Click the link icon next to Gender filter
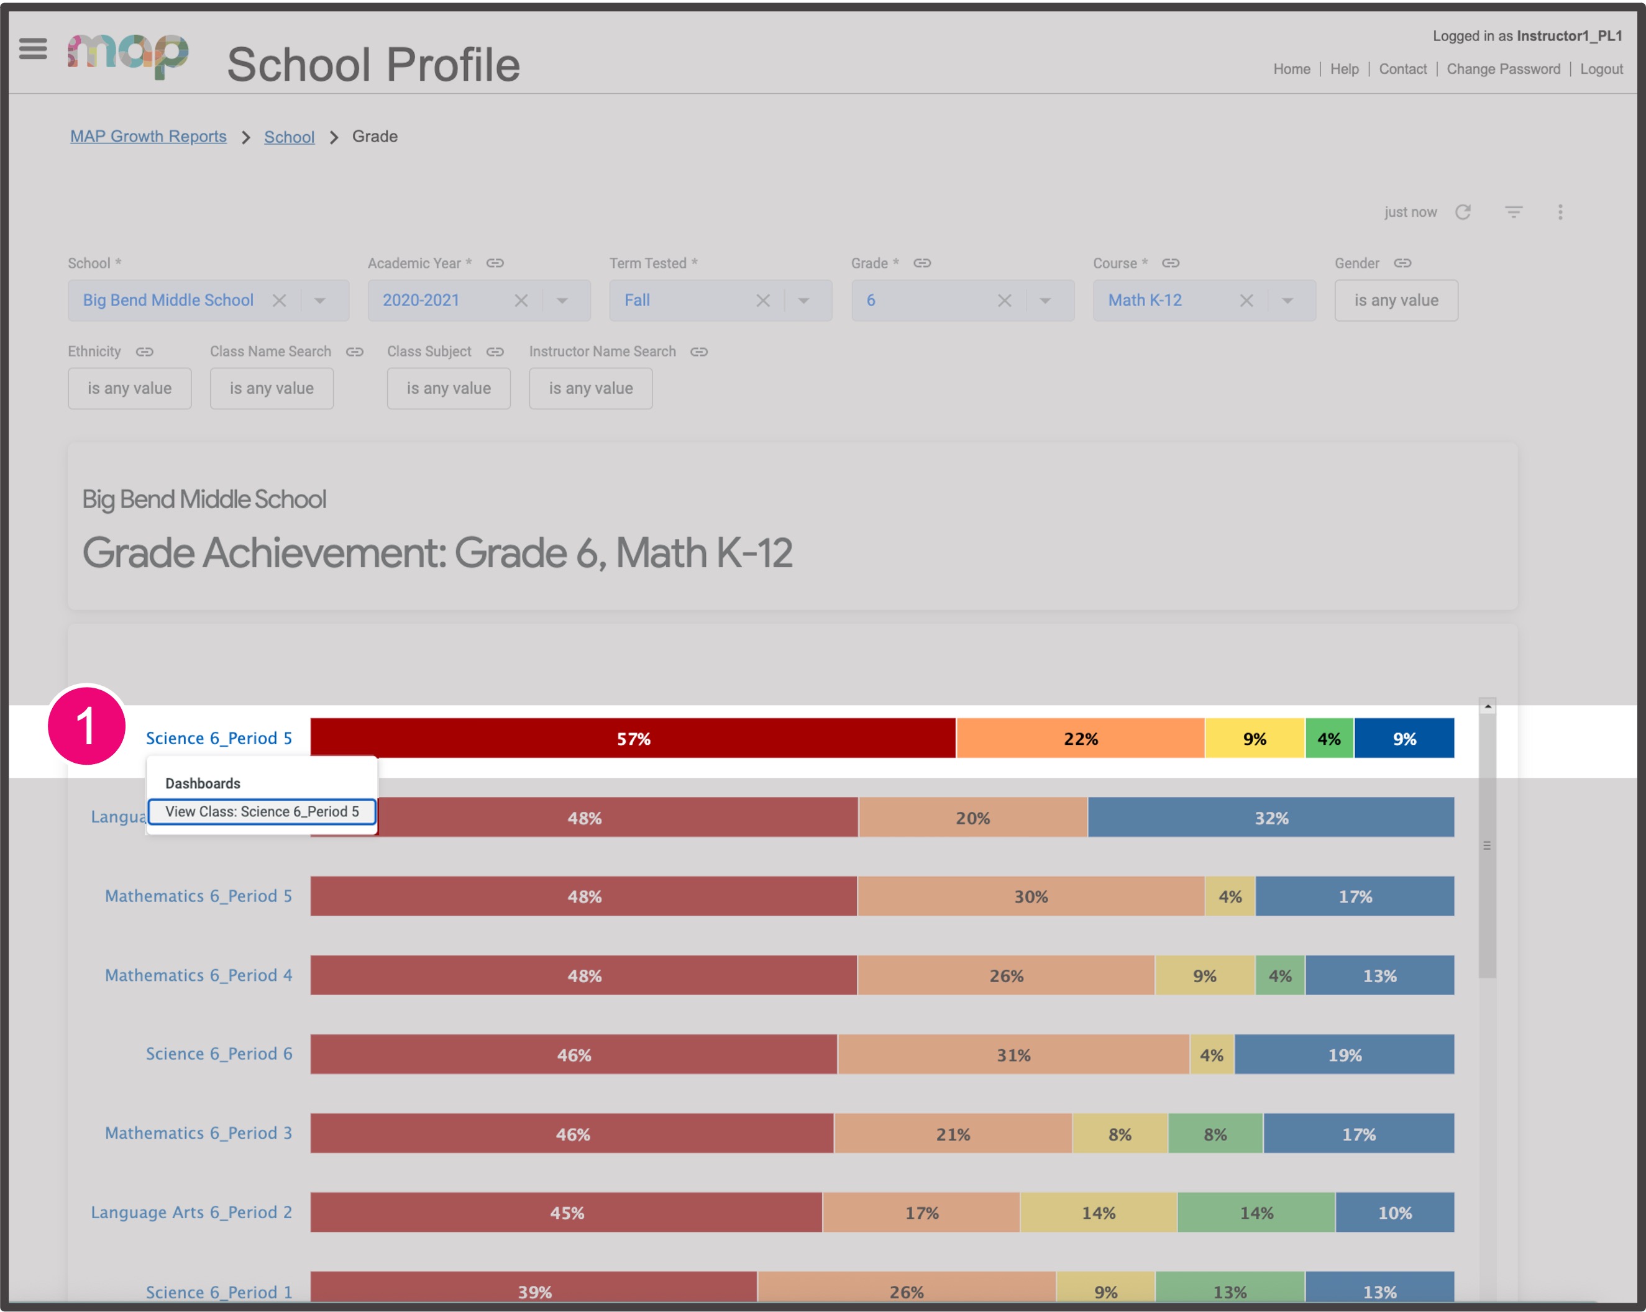This screenshot has width=1646, height=1312. (1403, 263)
